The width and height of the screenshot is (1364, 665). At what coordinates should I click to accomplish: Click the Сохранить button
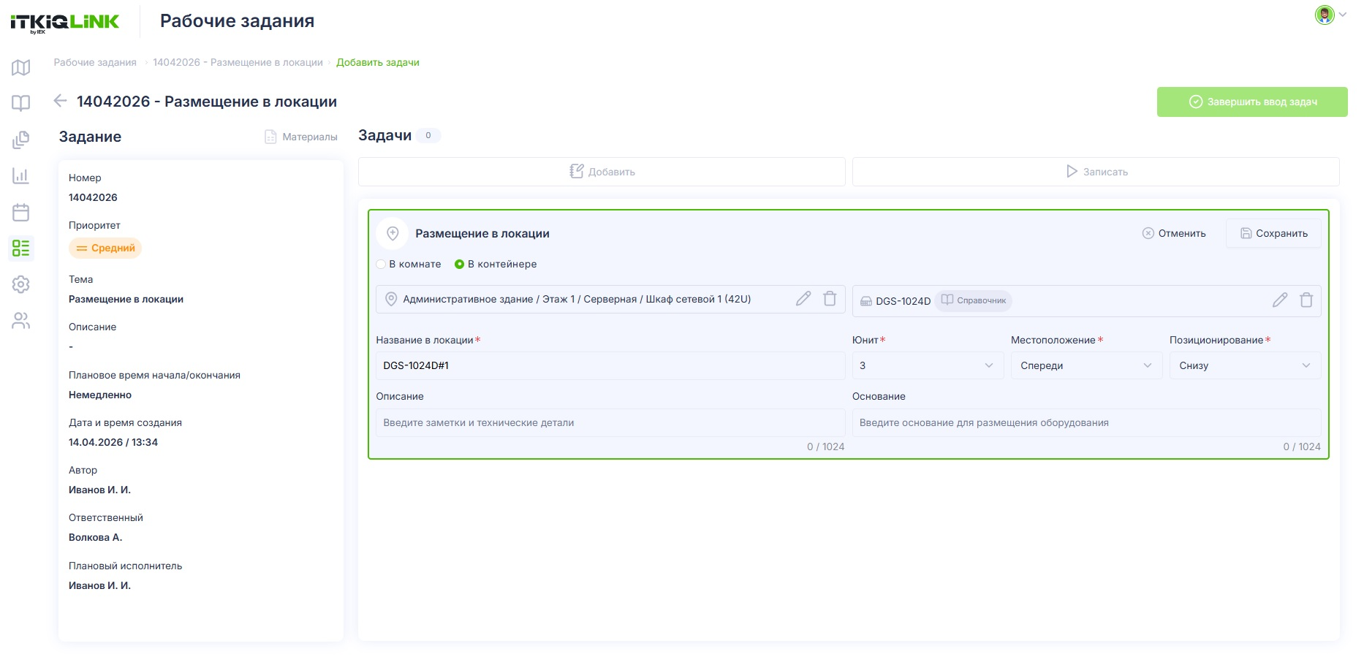pyautogui.click(x=1273, y=234)
